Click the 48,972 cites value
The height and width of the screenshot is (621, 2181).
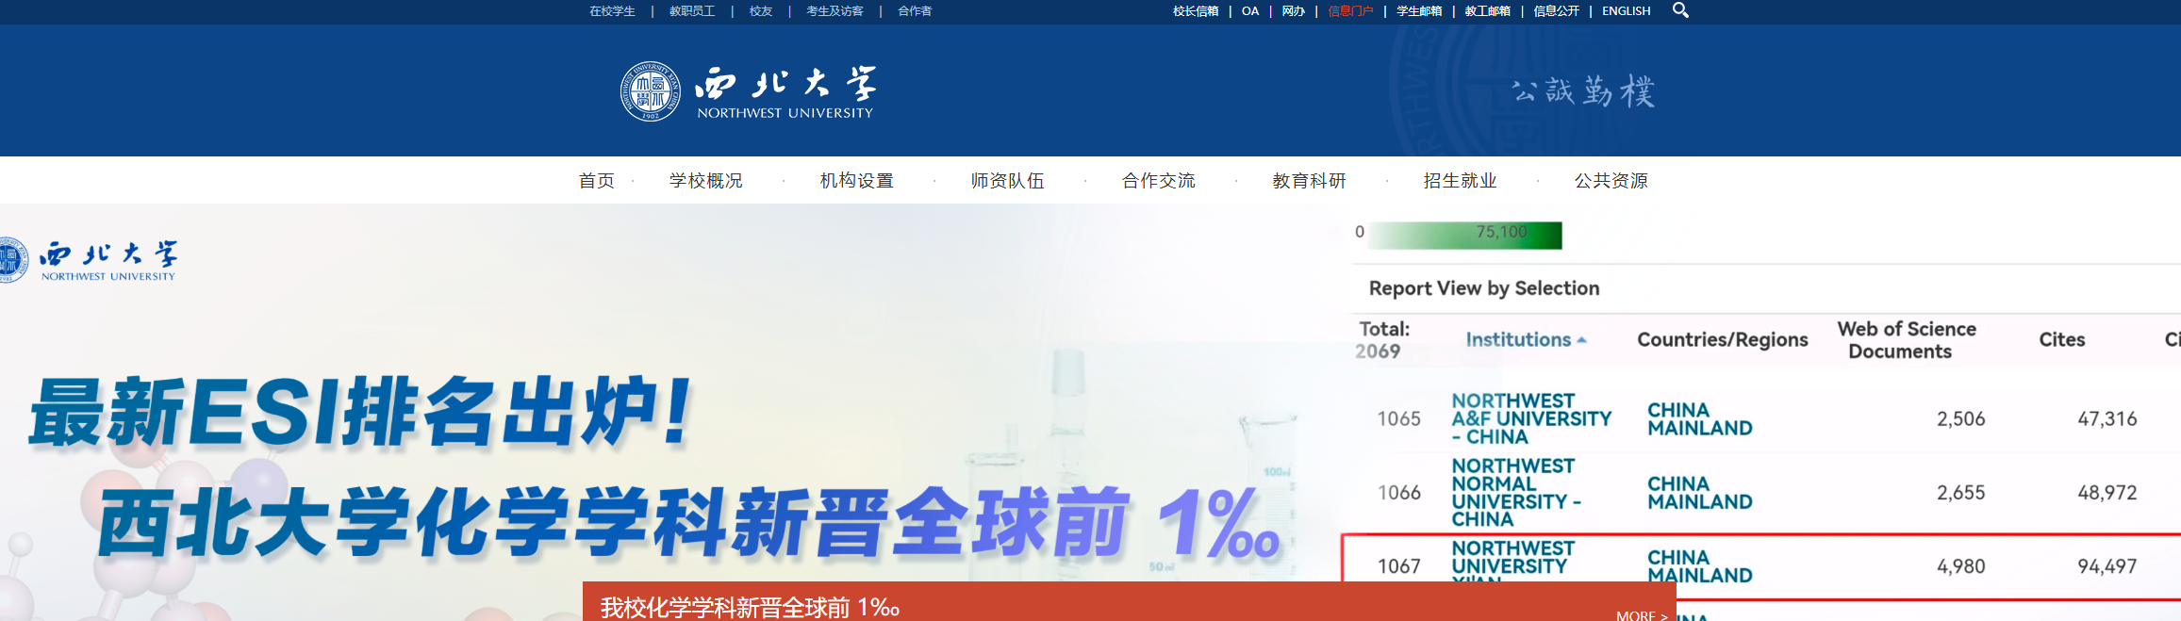click(2107, 493)
